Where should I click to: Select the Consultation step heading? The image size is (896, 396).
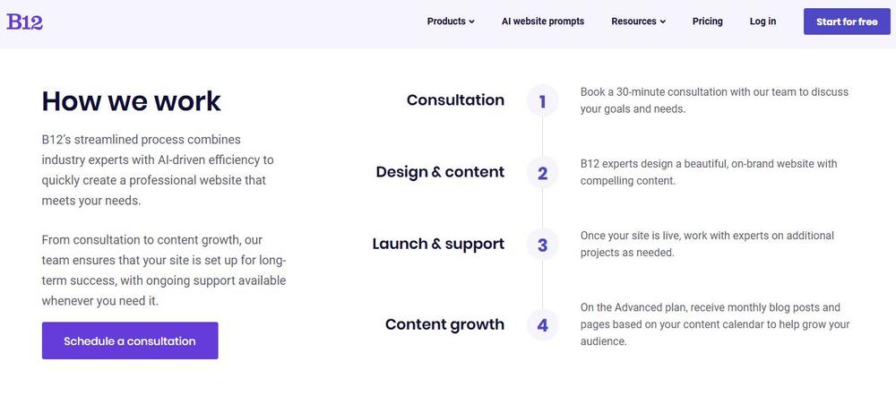point(455,100)
